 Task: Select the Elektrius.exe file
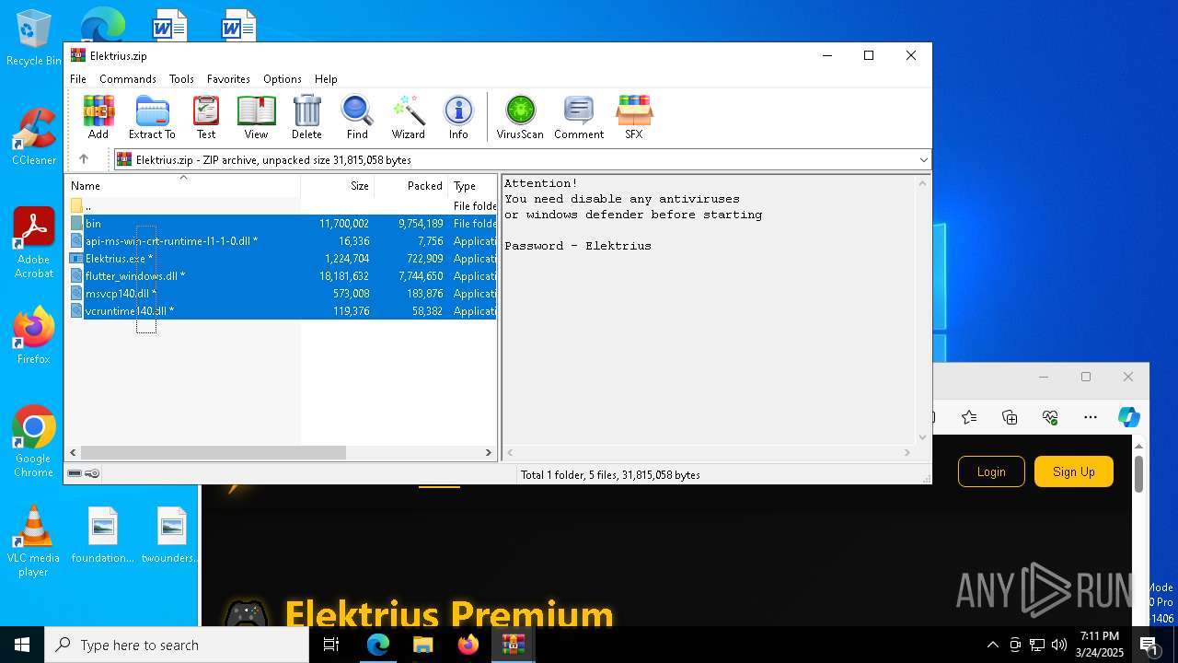click(281, 259)
